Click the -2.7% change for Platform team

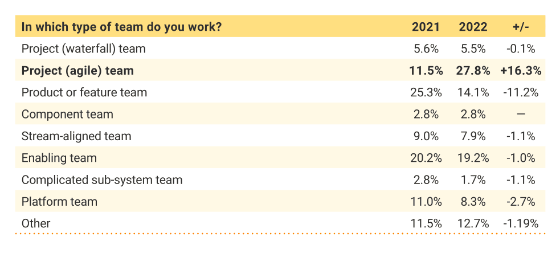521,202
